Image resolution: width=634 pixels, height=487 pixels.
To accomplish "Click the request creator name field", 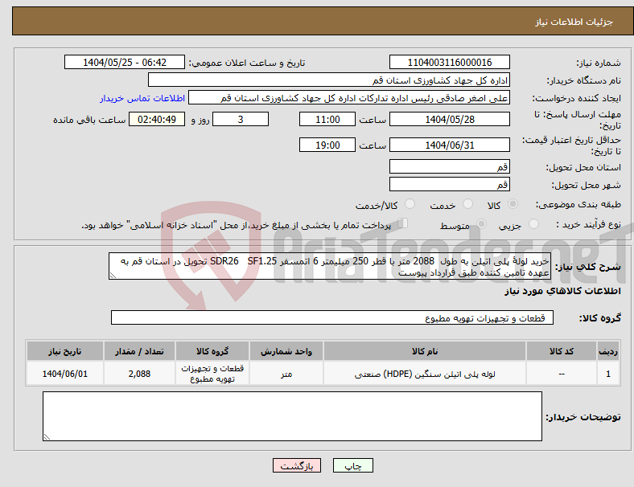I will 349,98.
